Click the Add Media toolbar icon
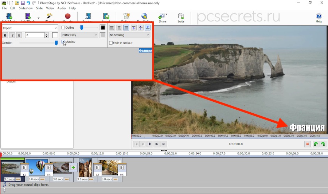Viewport: 328px width, 194px height. (9, 16)
